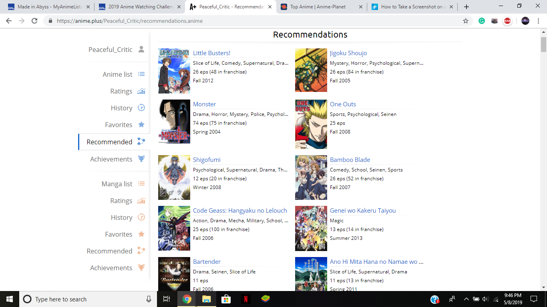Open the manga Favorites sidebar item
This screenshot has width=547, height=307.
[x=119, y=234]
